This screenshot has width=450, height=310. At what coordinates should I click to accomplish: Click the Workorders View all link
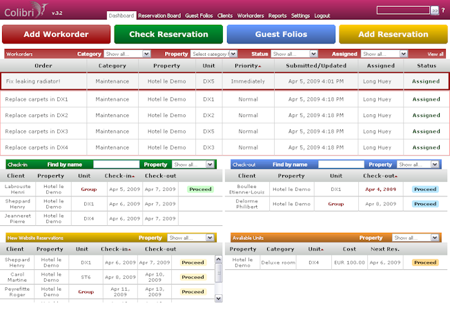pyautogui.click(x=436, y=54)
